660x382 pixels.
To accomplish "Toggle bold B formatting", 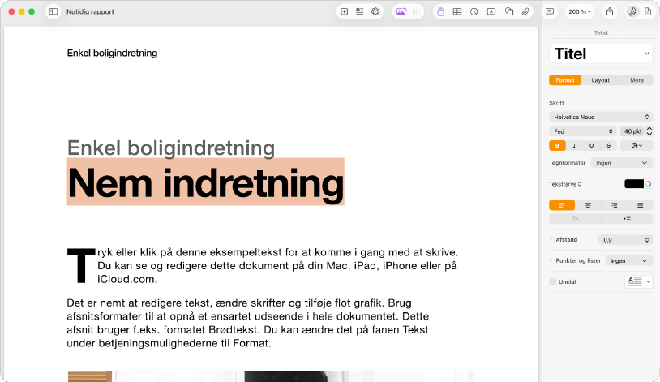I will tap(557, 146).
